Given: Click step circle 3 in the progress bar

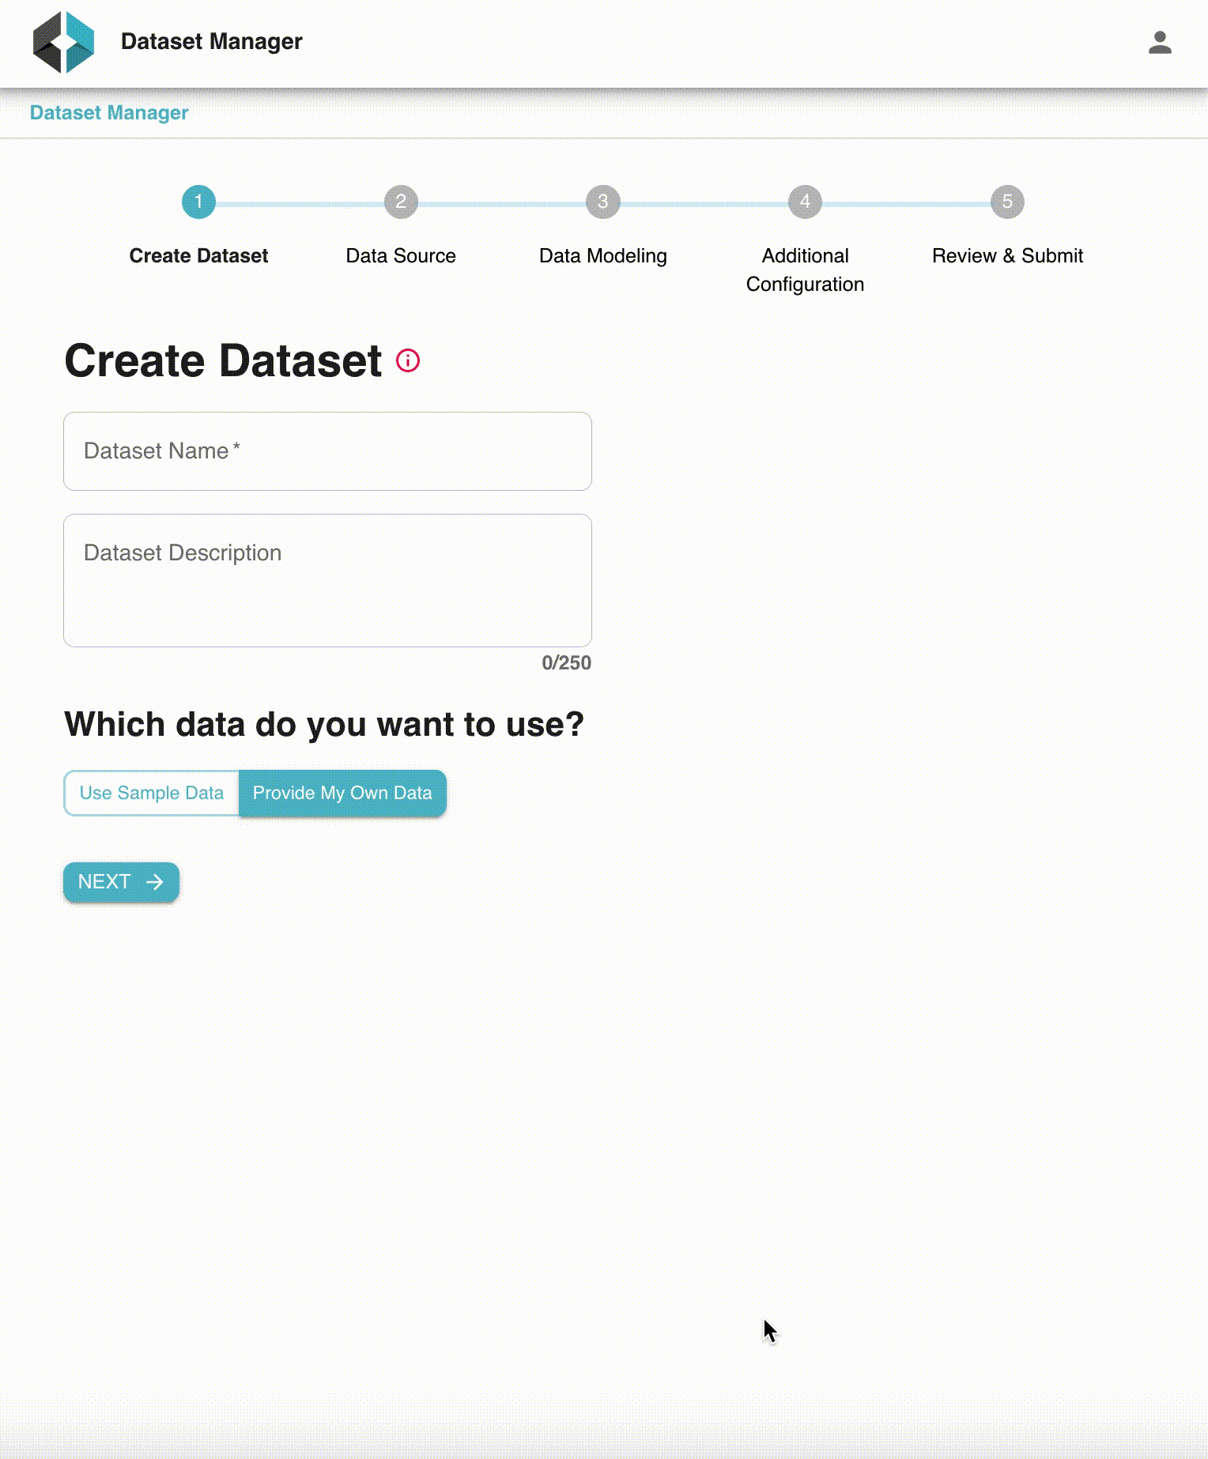Looking at the screenshot, I should tap(602, 202).
